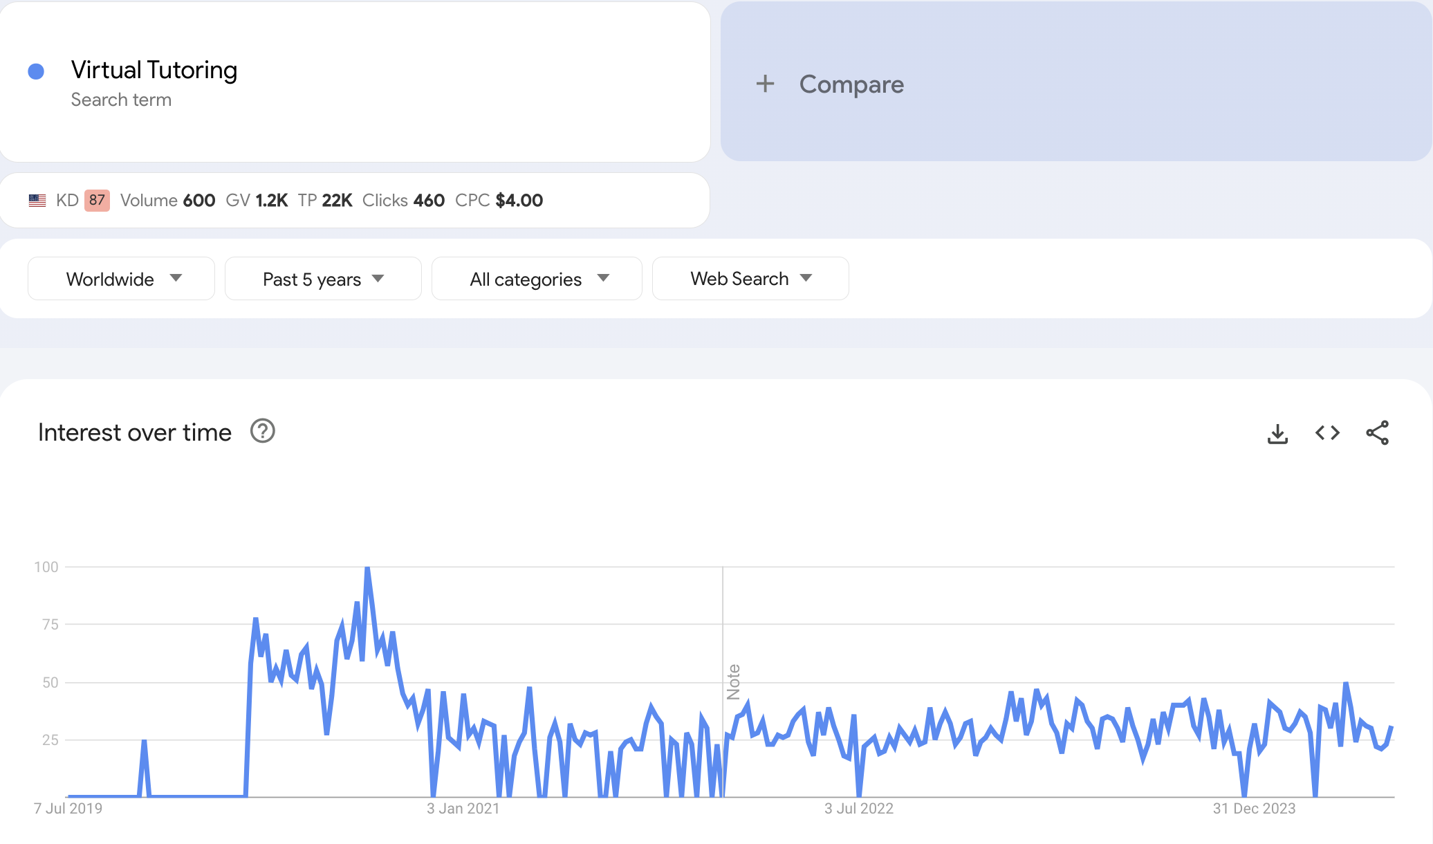Screen dimensions: 1433x844
Task: Click the chart peak at 100
Action: coord(367,569)
